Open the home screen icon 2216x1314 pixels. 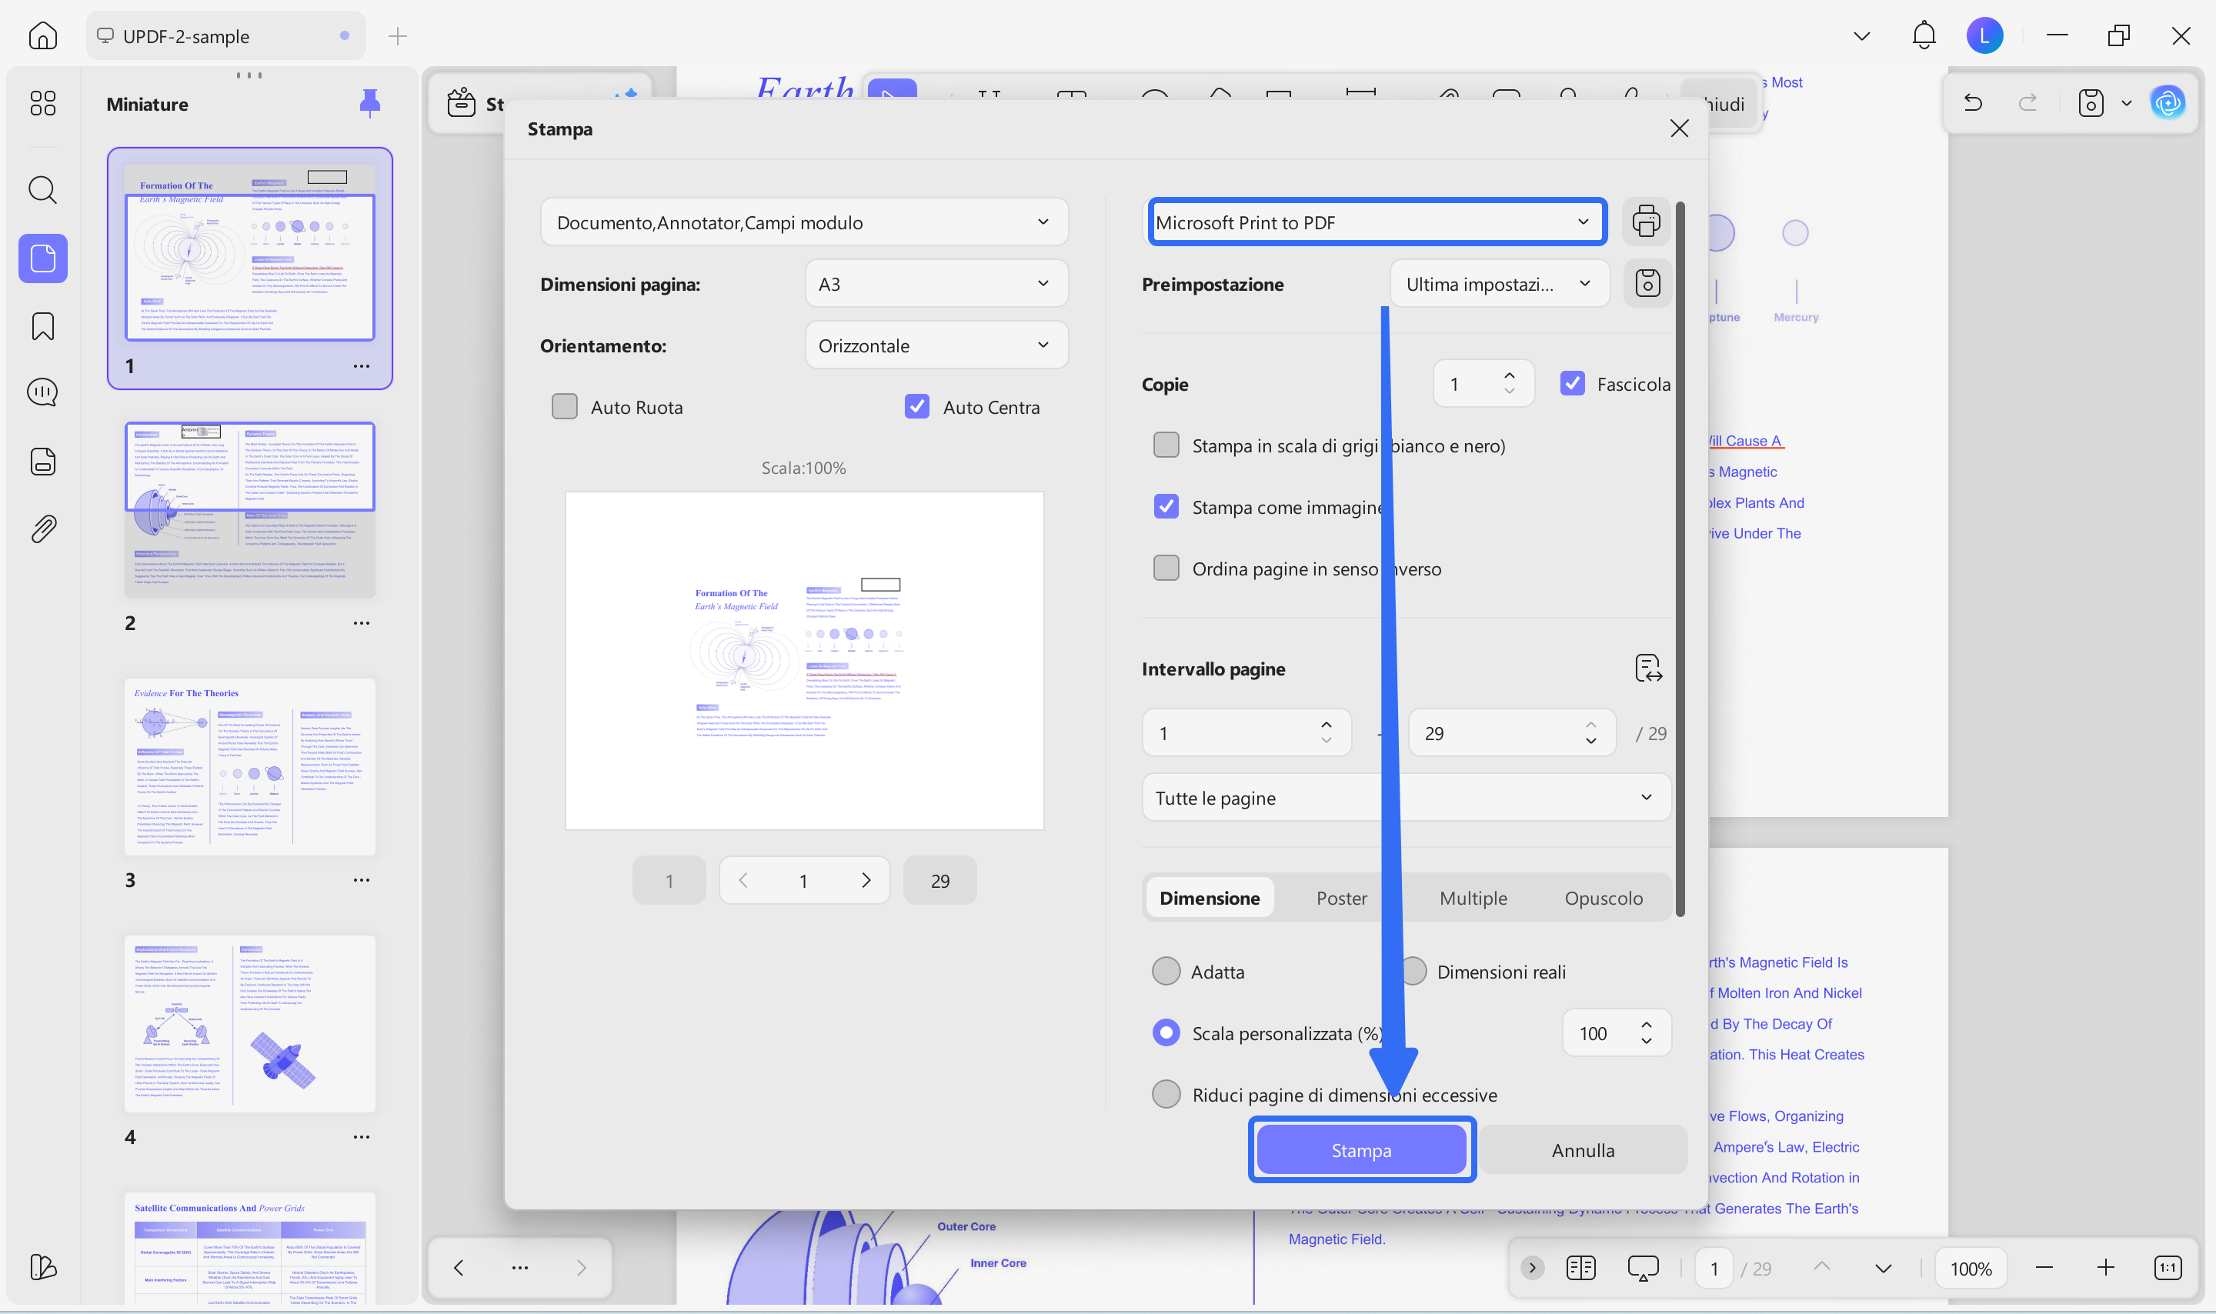pyautogui.click(x=42, y=36)
